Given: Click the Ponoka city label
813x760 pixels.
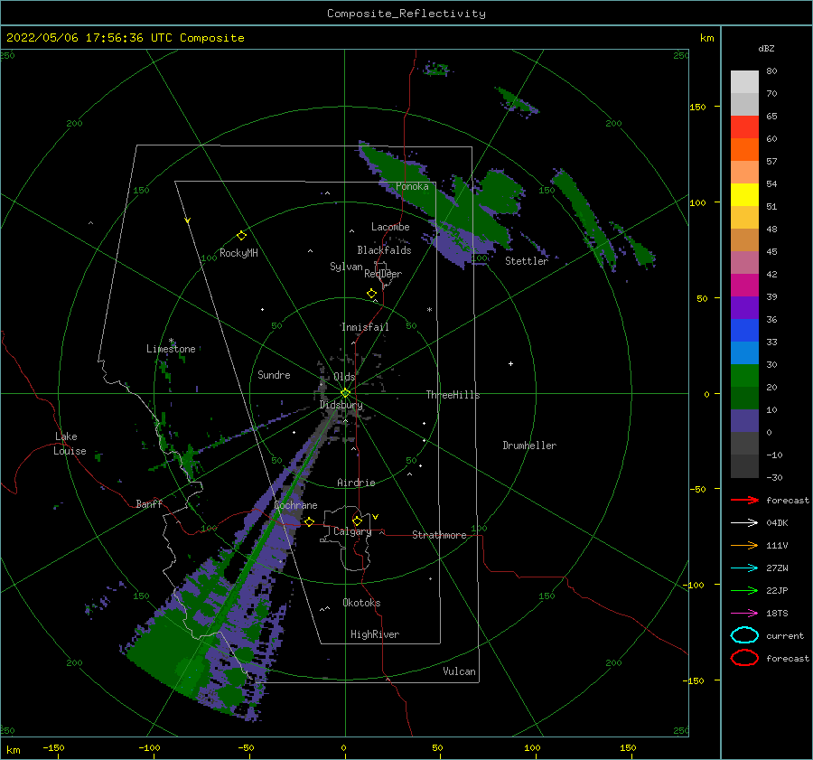Looking at the screenshot, I should pyautogui.click(x=412, y=186).
